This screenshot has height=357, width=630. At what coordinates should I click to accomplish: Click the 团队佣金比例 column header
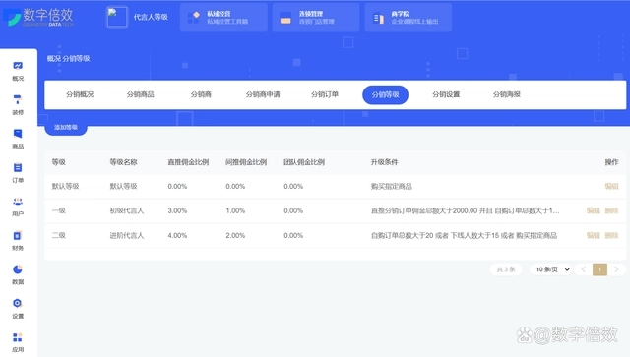pyautogui.click(x=304, y=162)
